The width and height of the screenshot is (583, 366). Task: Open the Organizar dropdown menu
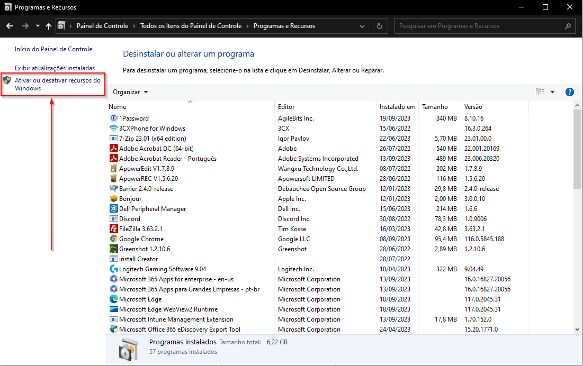point(130,92)
